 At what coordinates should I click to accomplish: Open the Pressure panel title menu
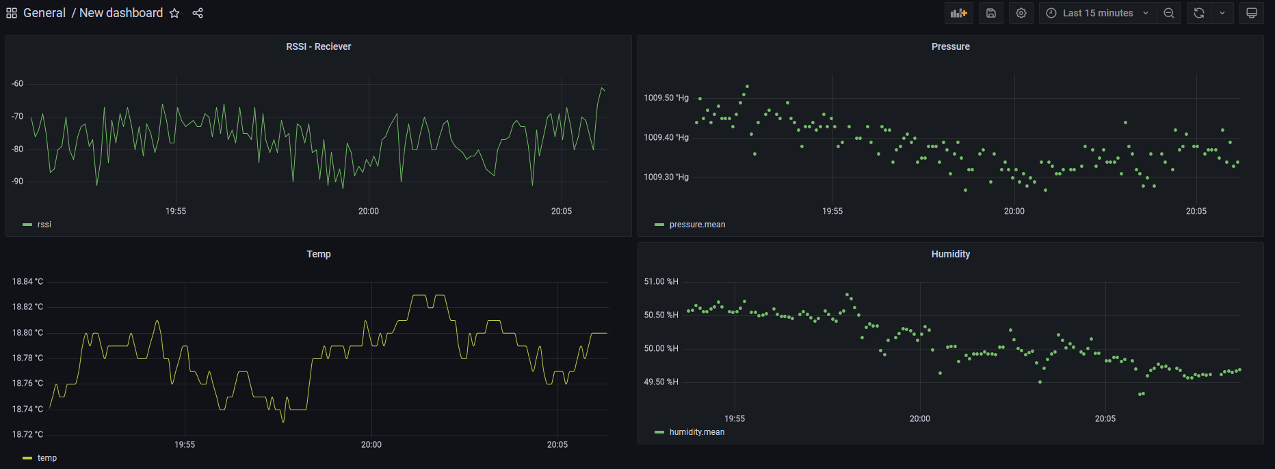tap(950, 46)
